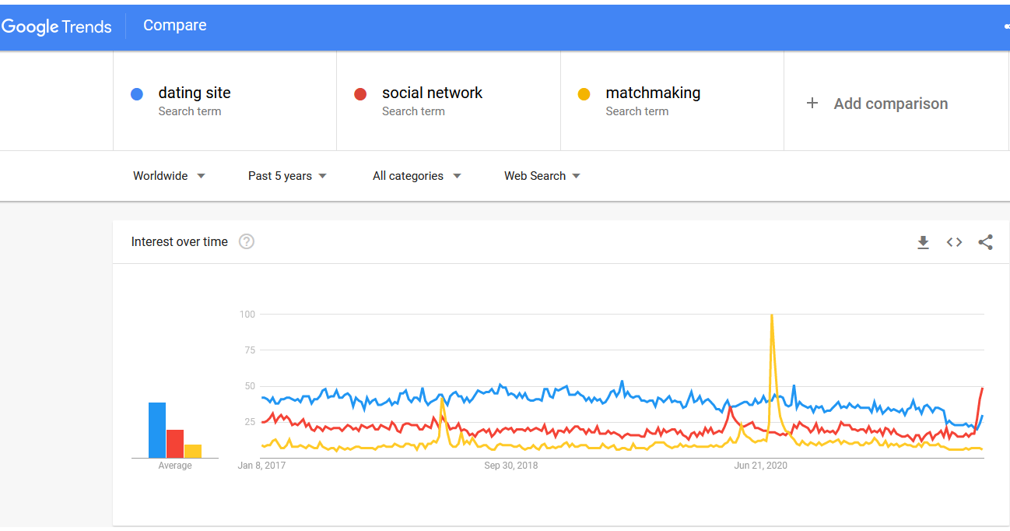Click the plus icon in Add comparison
This screenshot has height=531, width=1010.
[812, 103]
